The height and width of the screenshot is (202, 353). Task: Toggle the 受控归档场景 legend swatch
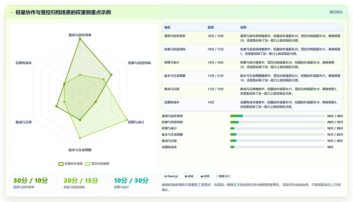point(87,164)
